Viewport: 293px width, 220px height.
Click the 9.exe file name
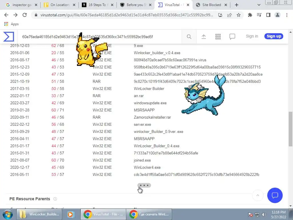point(138,46)
